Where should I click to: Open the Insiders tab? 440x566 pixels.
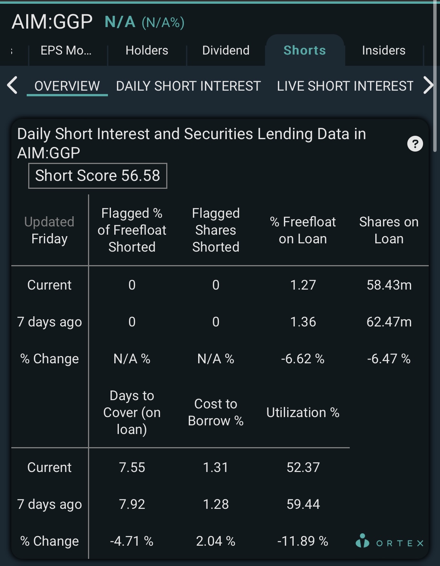[x=384, y=50]
